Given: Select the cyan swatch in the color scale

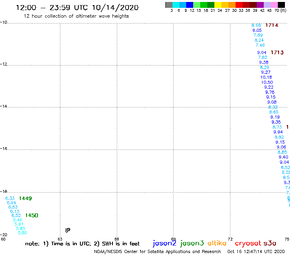Looking at the screenshot, I should pyautogui.click(x=176, y=5).
